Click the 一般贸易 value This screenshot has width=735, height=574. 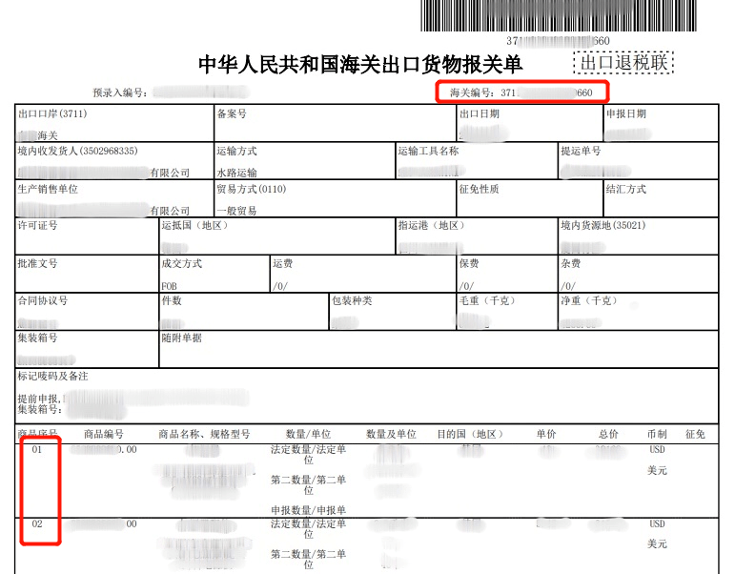click(x=236, y=211)
